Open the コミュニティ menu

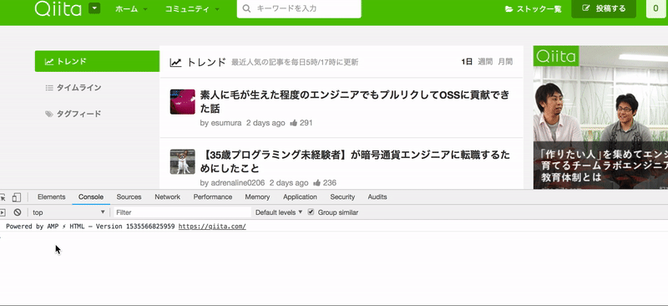pos(192,8)
